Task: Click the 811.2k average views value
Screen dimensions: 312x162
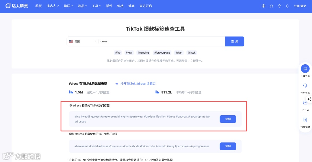Action: [x=167, y=92]
